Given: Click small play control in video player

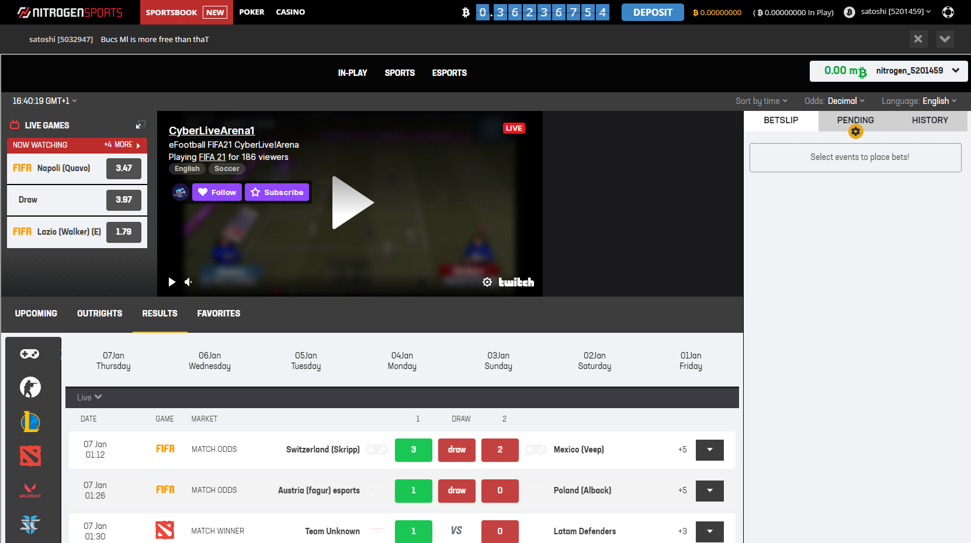Looking at the screenshot, I should [172, 282].
